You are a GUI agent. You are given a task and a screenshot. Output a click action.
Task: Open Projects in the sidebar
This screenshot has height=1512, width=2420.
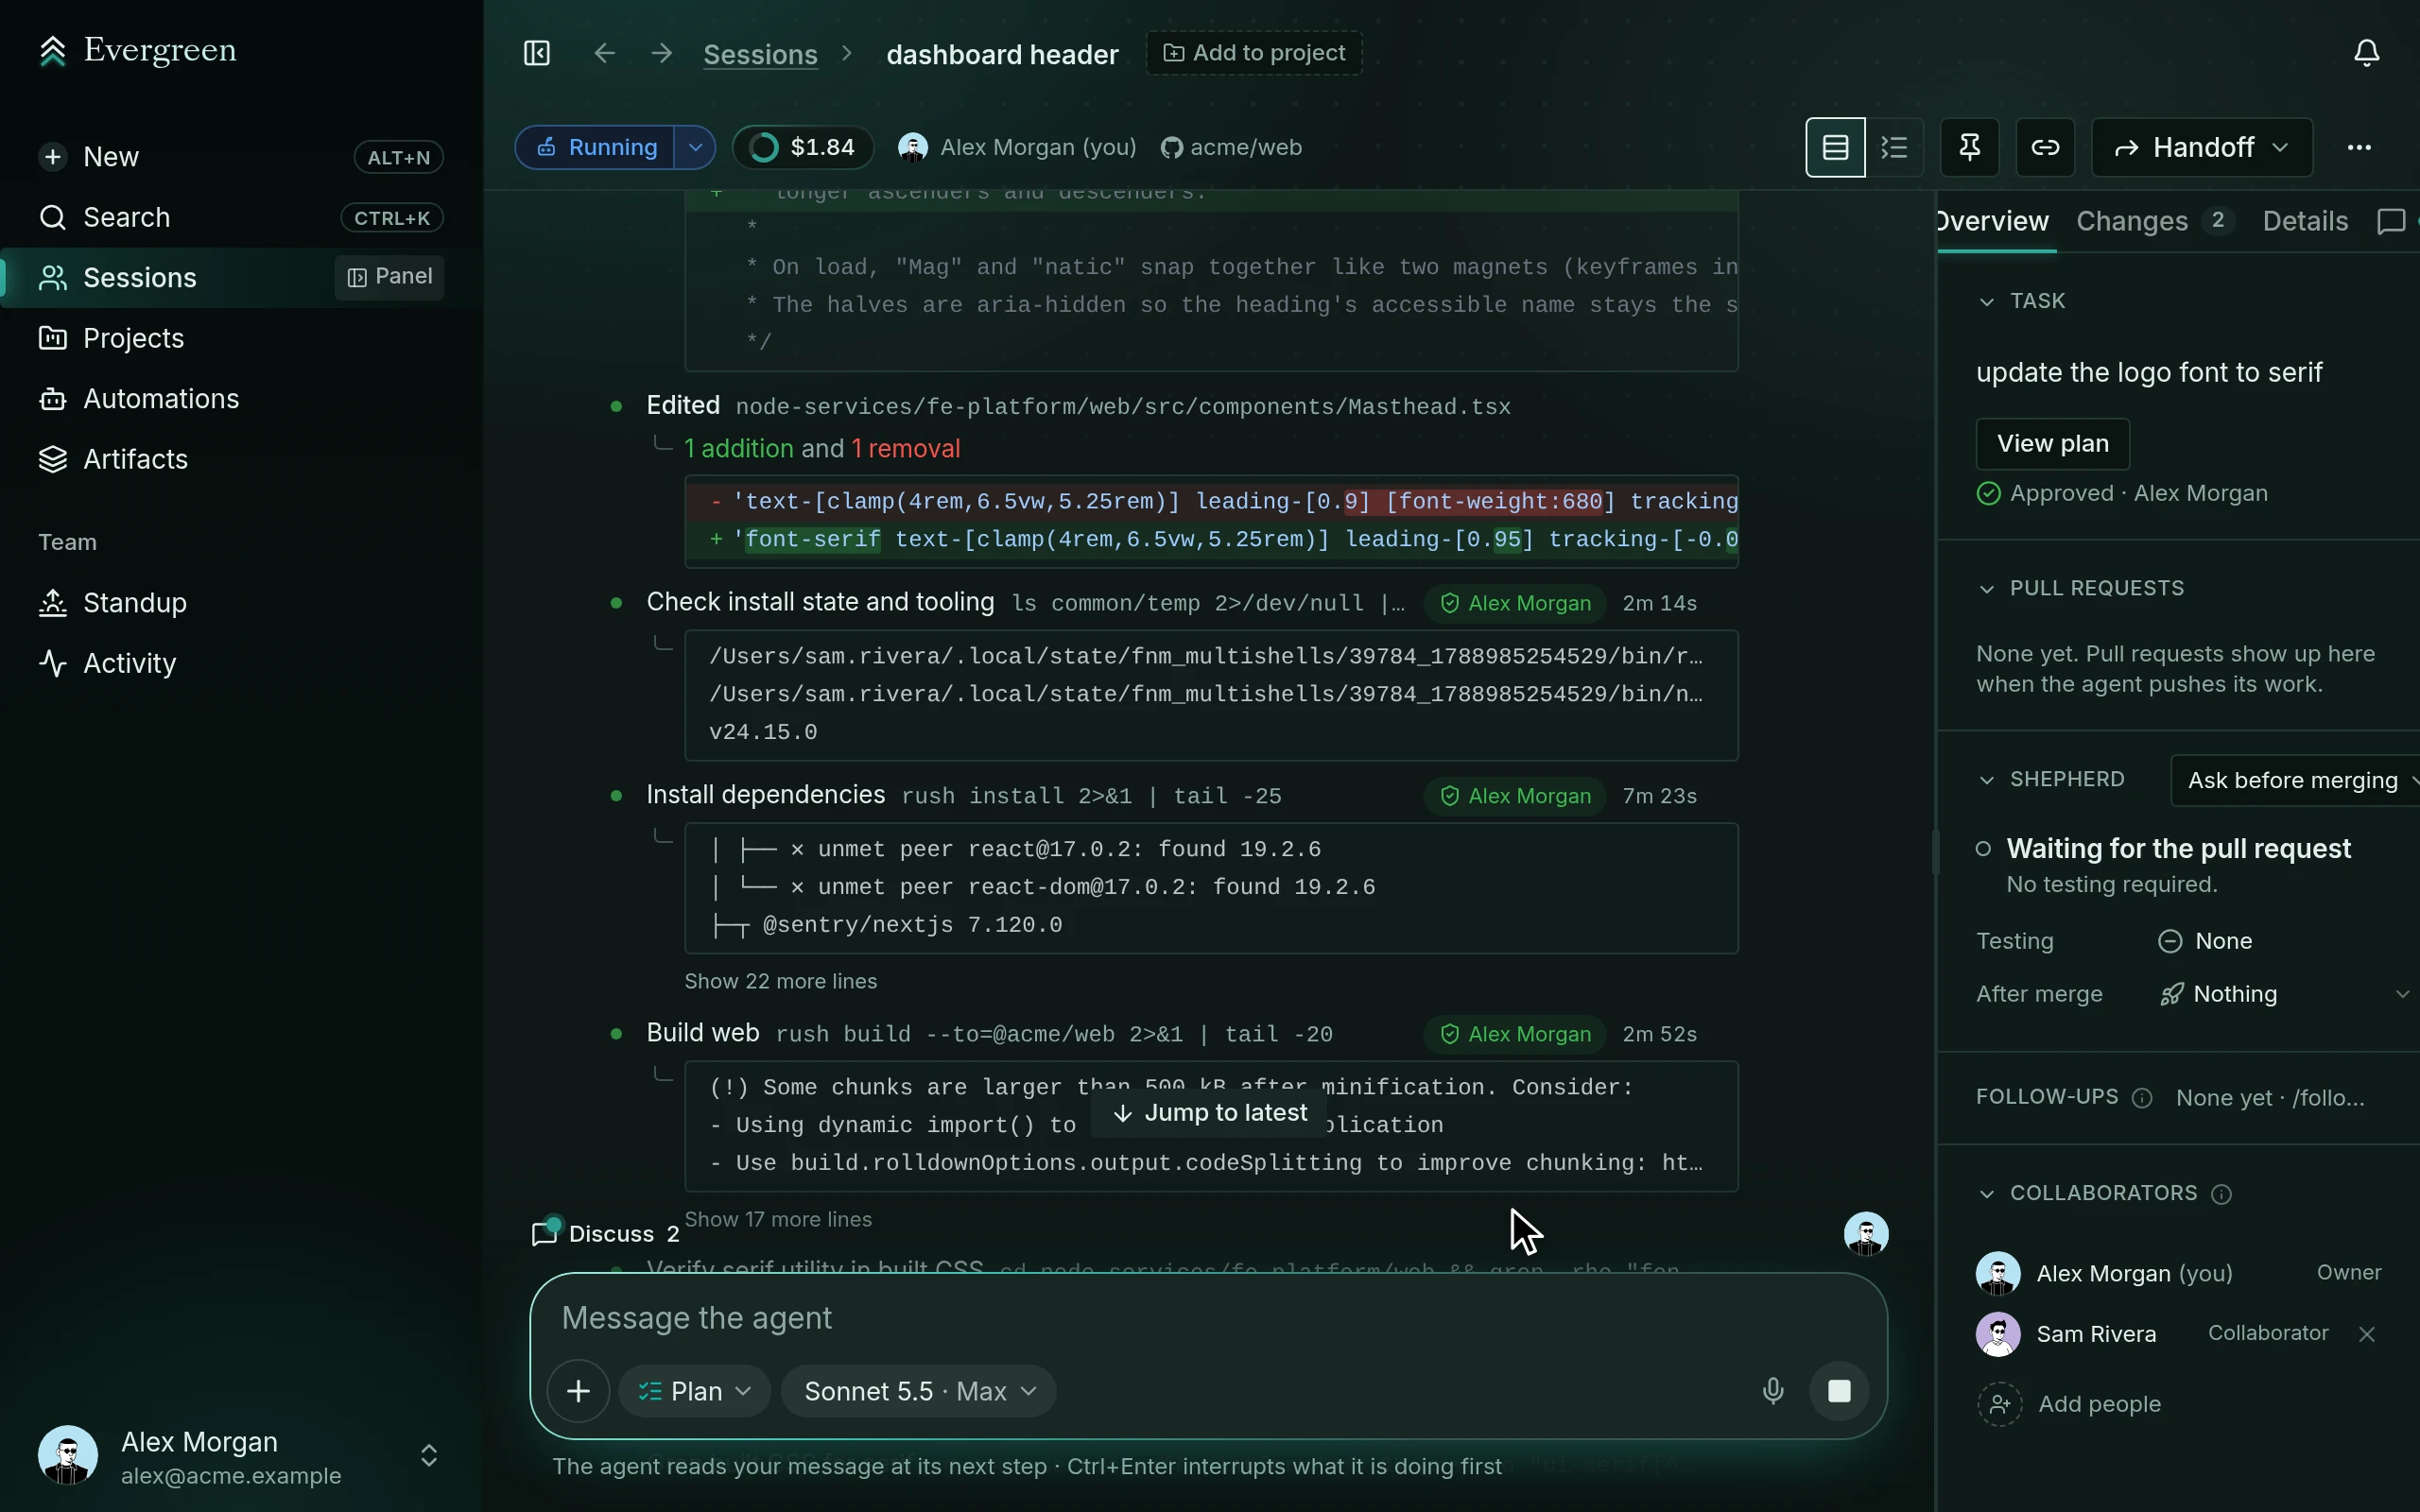coord(241,338)
